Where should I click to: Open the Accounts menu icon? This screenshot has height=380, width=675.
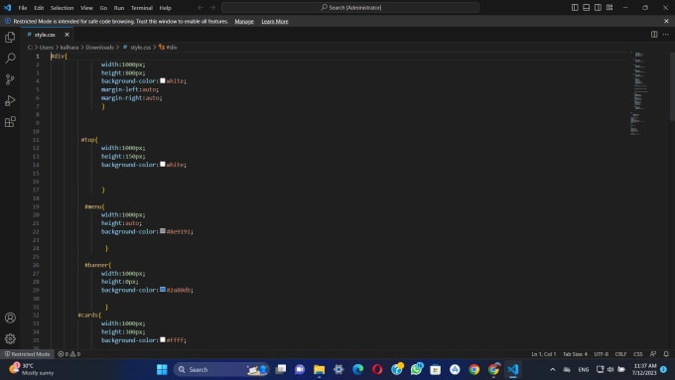coord(10,318)
